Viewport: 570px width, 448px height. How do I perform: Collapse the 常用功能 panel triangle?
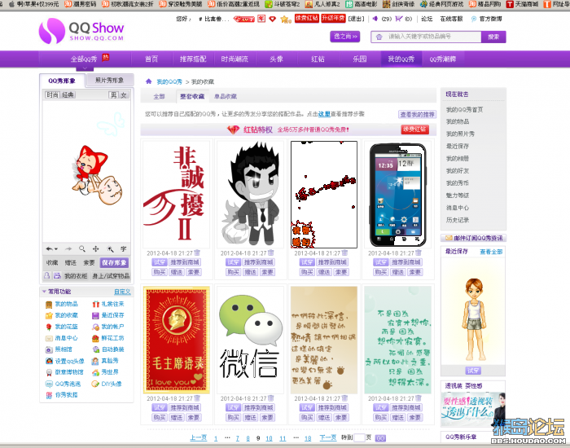(44, 292)
